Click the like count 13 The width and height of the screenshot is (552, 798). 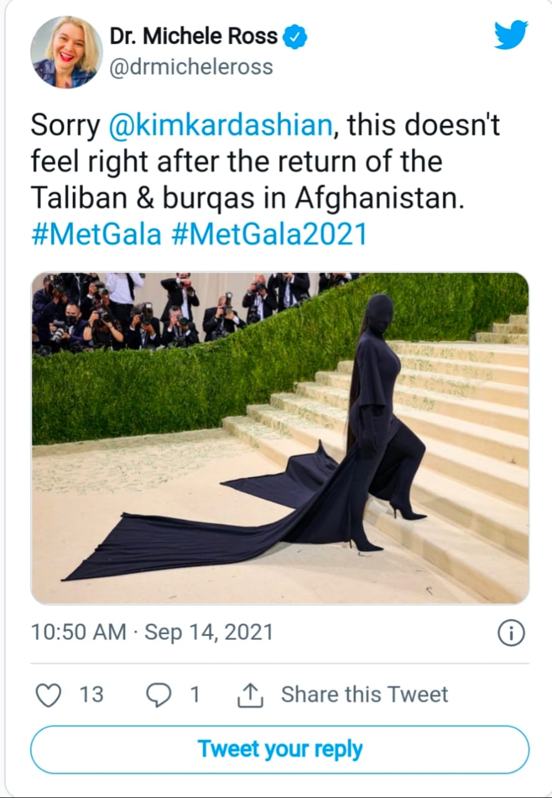(92, 695)
